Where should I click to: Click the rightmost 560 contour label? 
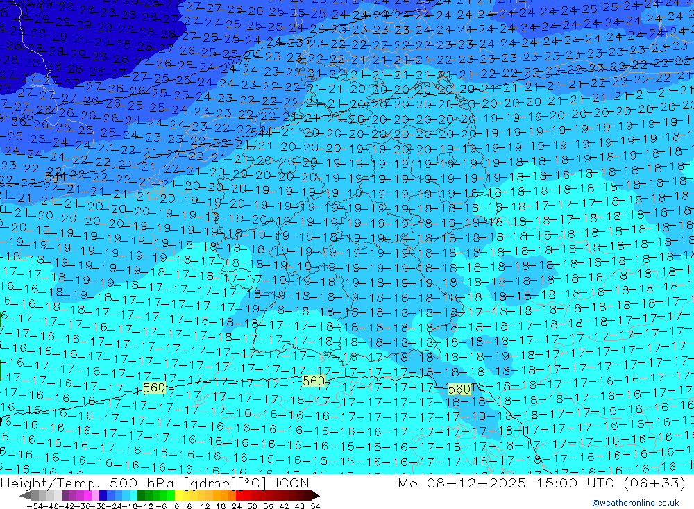point(459,390)
